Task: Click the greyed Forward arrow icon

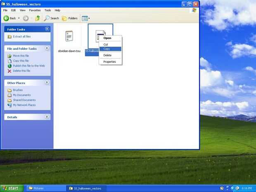Action: click(x=26, y=18)
